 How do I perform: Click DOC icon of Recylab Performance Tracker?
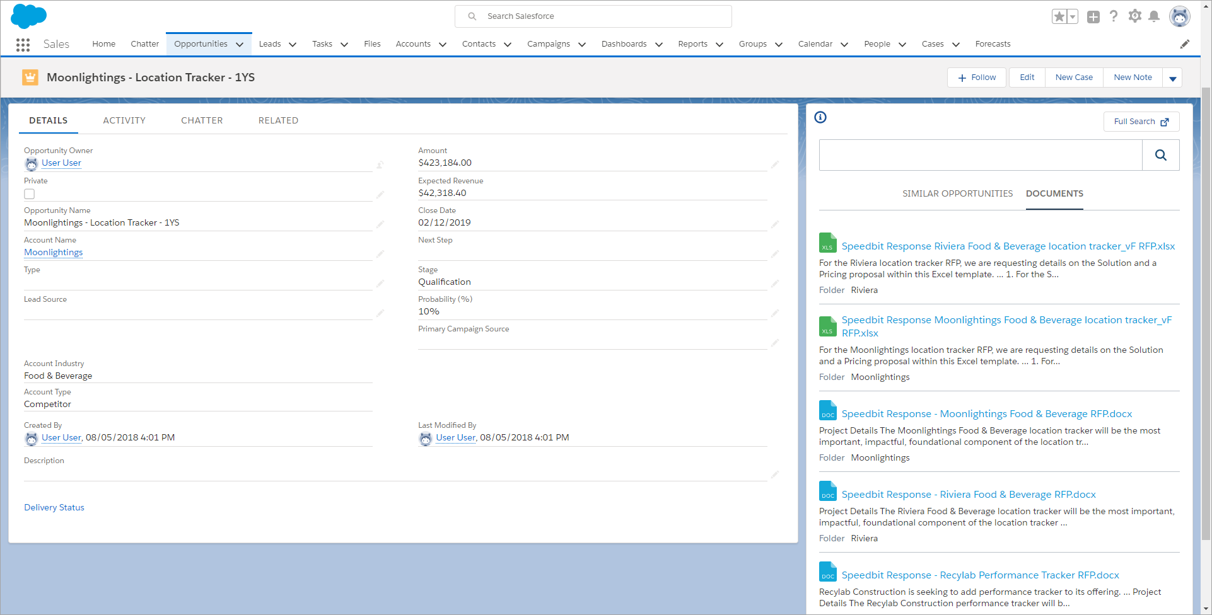(827, 572)
